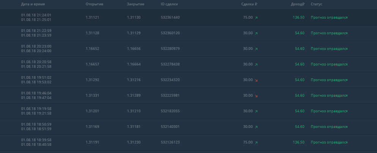This screenshot has width=377, height=153.
Task: Click closing price 1.31230
Action: (134, 142)
